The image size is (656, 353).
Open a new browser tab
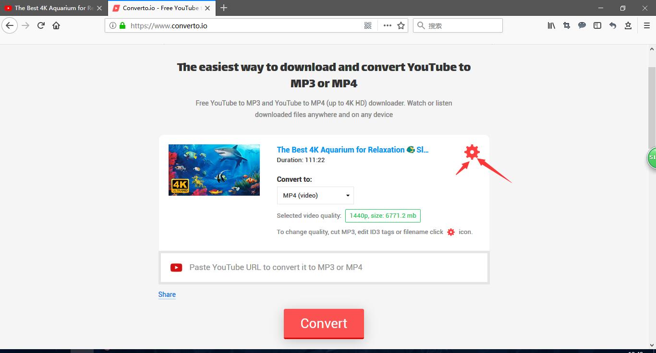click(224, 8)
